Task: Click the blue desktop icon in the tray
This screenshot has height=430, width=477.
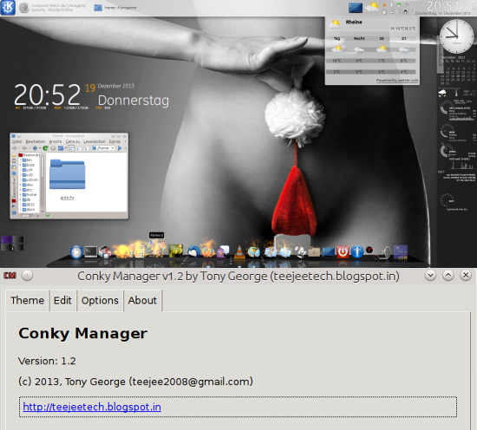Action: (x=356, y=8)
